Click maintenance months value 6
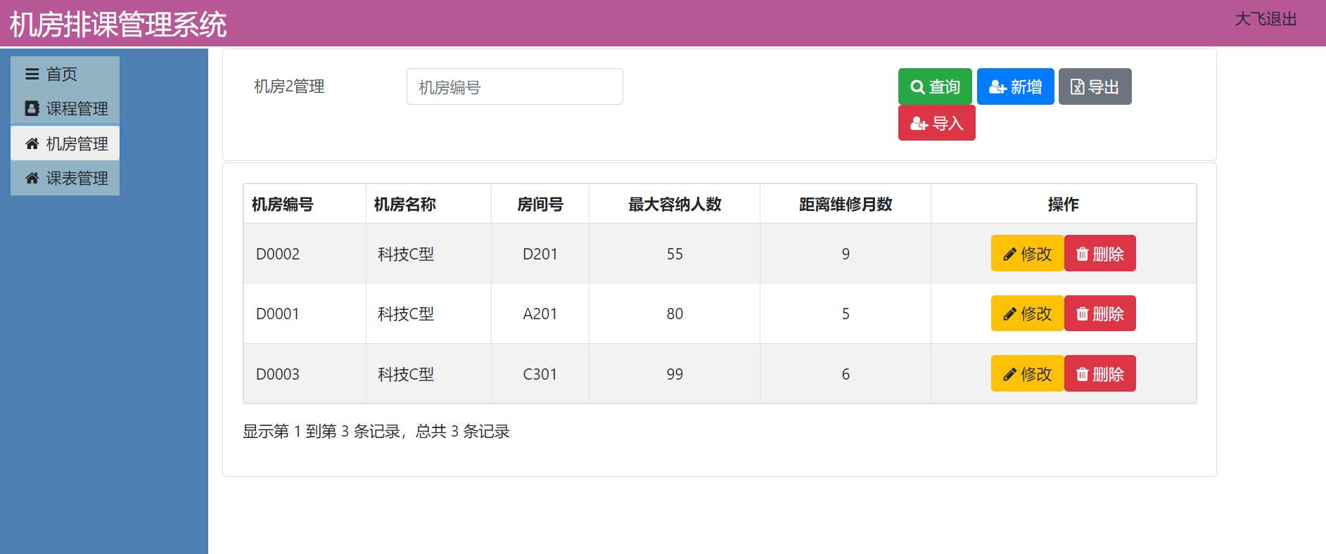The height and width of the screenshot is (554, 1326). point(846,374)
